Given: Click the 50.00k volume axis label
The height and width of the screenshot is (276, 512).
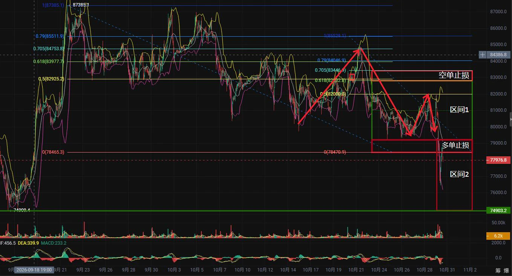Looking at the screenshot, I should tap(498, 223).
